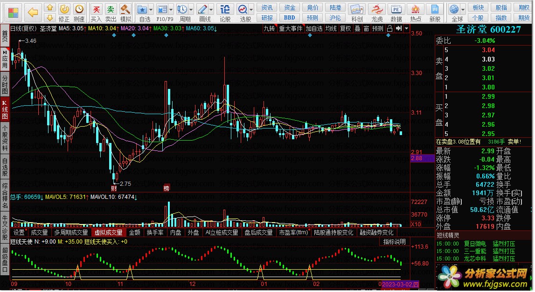Click the yellow up arrow icon
Screen dimensions: 535x292
[50, 7]
